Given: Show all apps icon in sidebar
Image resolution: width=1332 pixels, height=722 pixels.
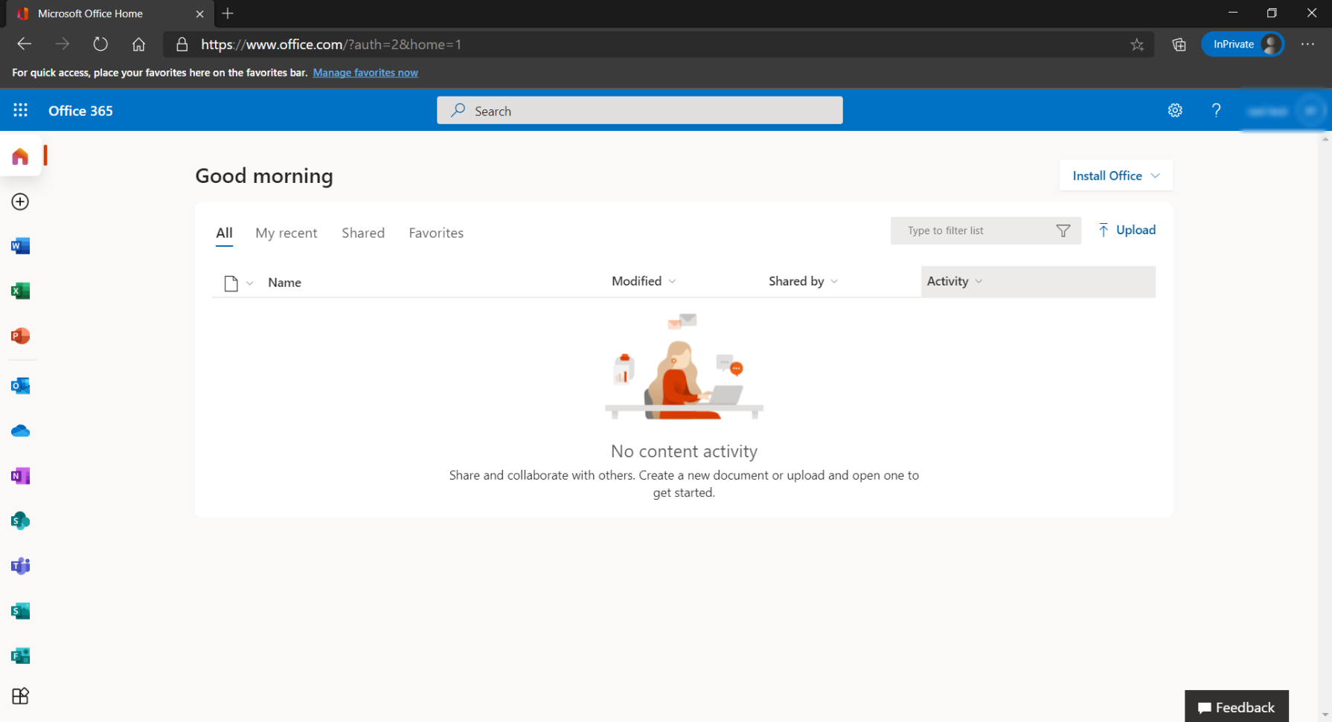Looking at the screenshot, I should coord(20,696).
